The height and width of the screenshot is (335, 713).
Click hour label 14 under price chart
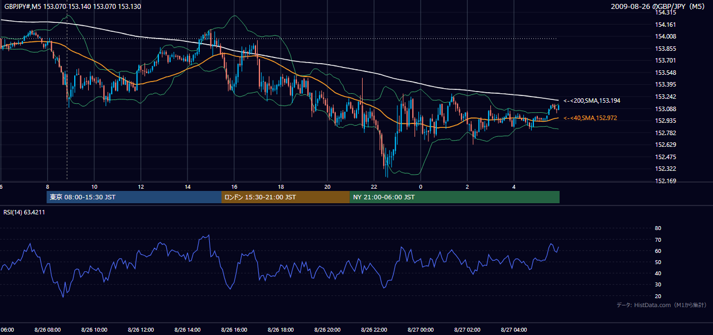(x=188, y=187)
